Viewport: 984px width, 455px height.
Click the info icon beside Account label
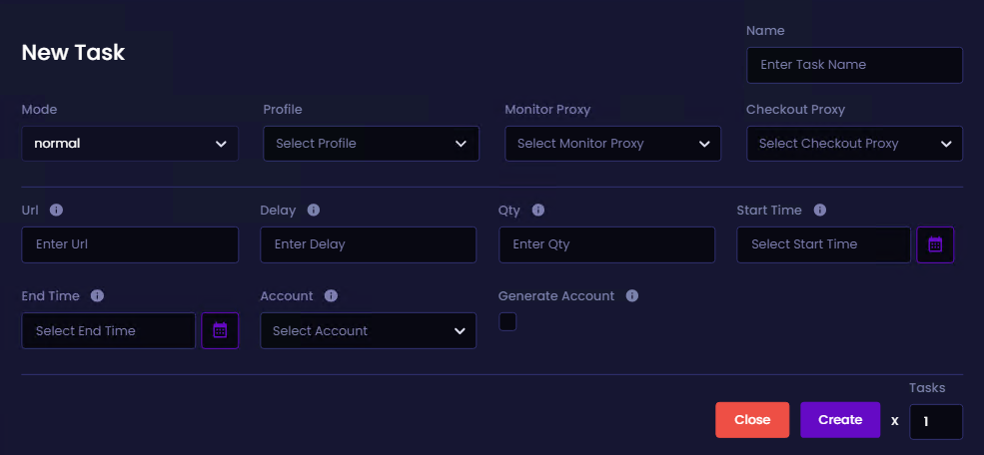pyautogui.click(x=332, y=295)
